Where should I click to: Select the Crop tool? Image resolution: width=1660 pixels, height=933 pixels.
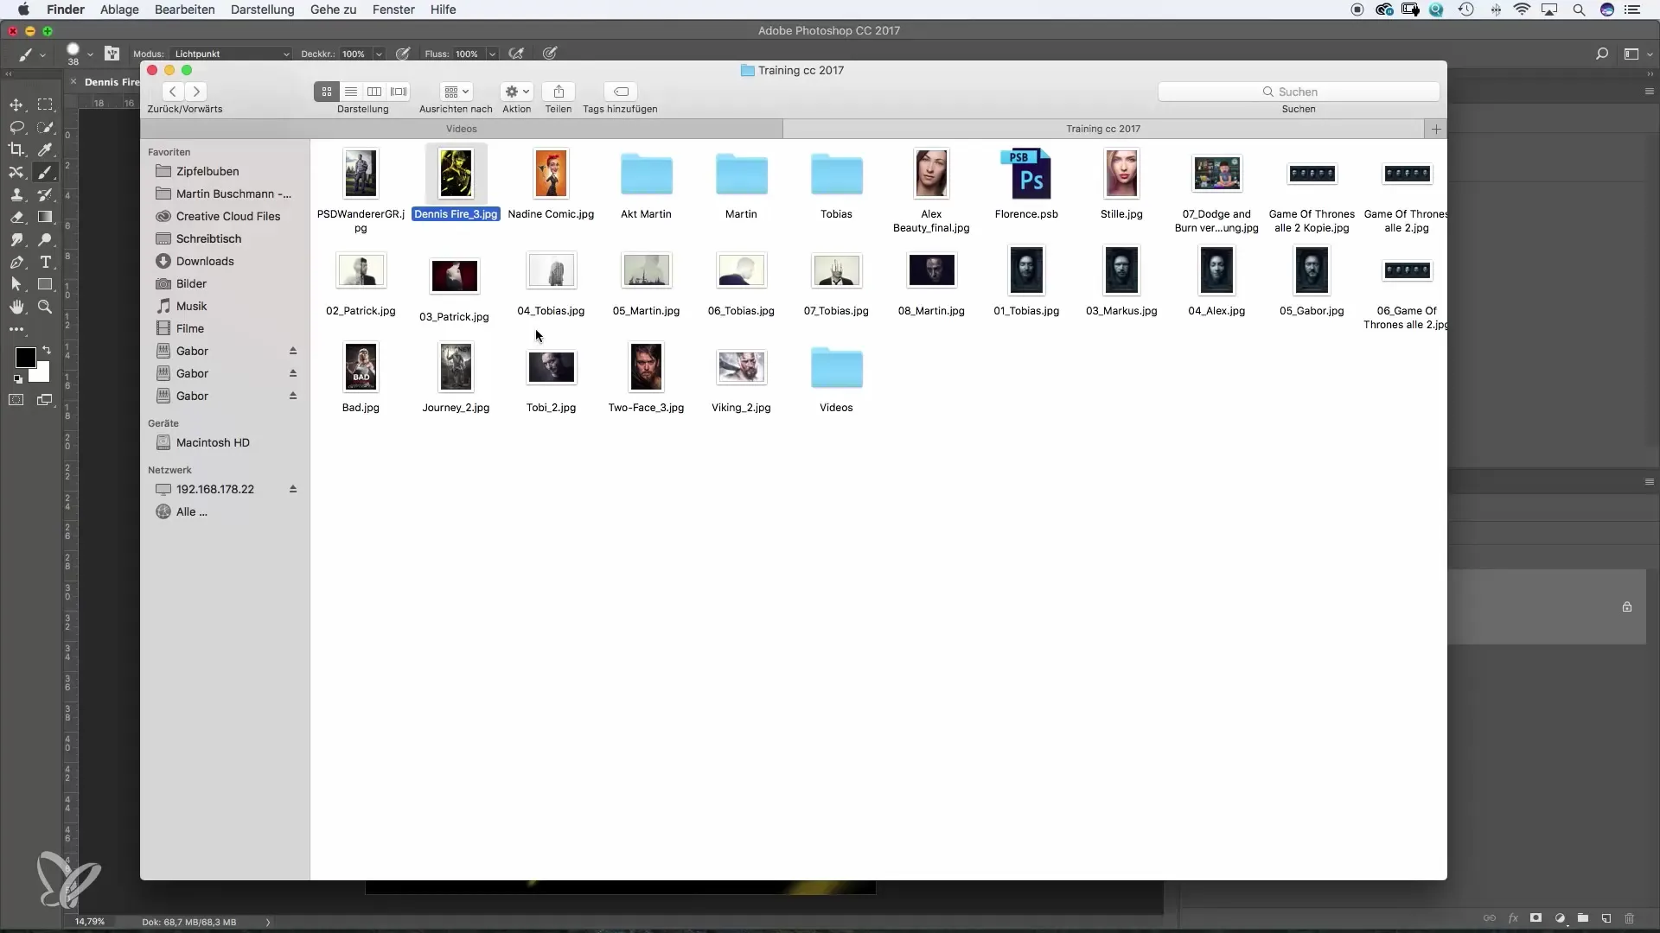point(16,149)
